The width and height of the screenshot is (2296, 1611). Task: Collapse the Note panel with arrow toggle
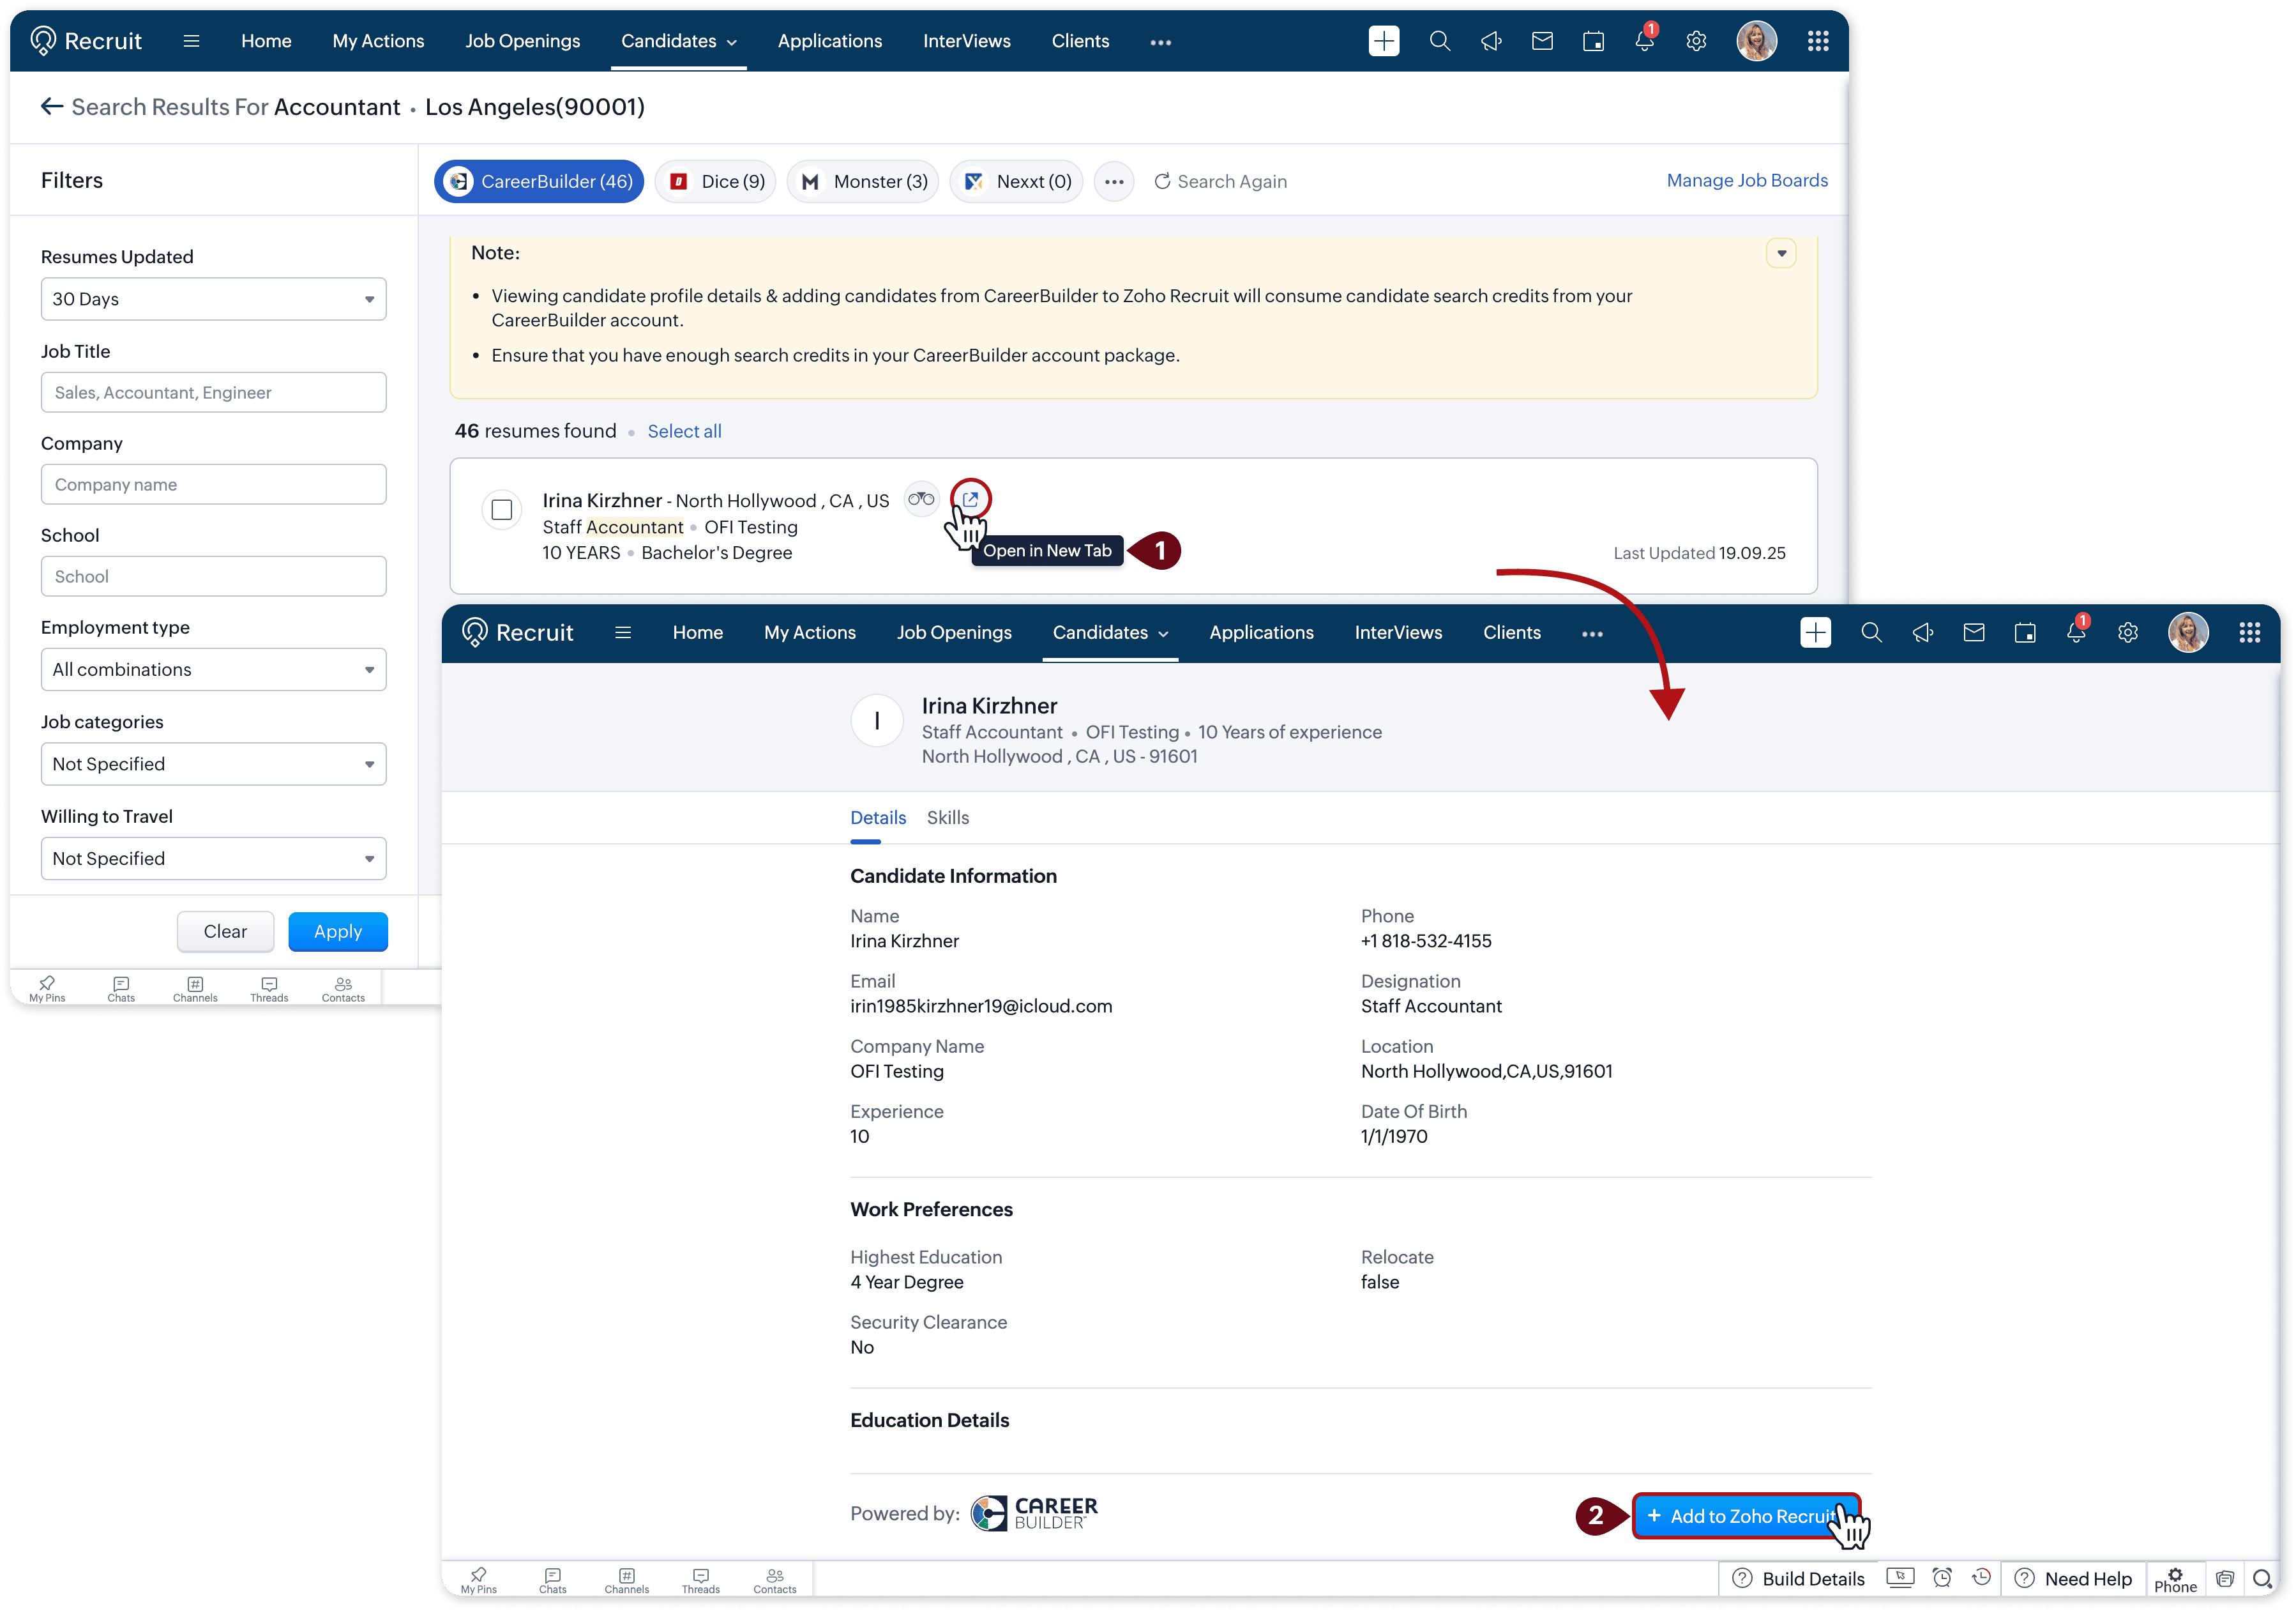1781,253
